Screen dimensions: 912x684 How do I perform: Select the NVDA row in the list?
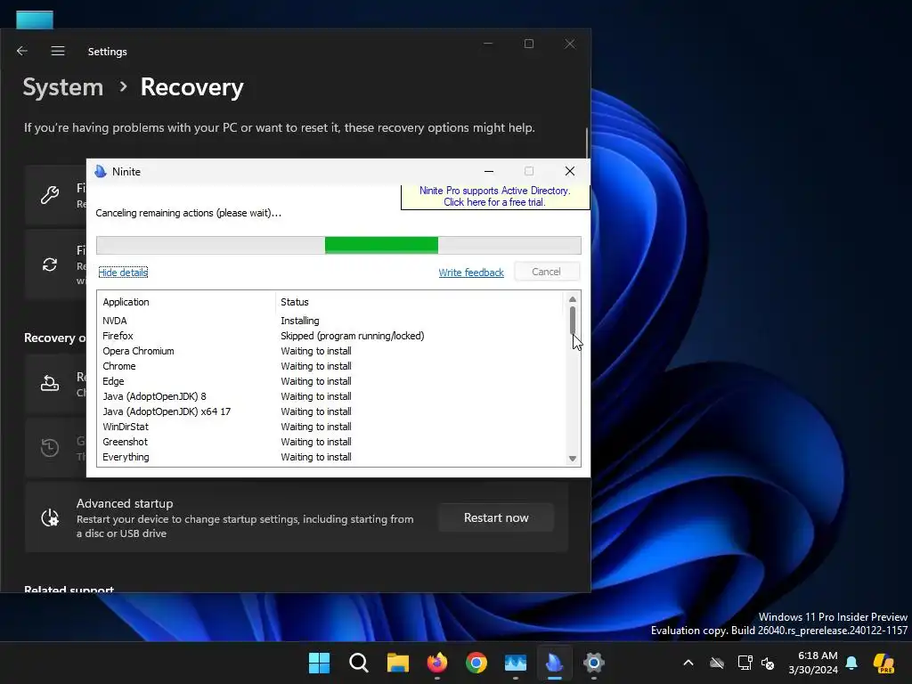pyautogui.click(x=331, y=321)
